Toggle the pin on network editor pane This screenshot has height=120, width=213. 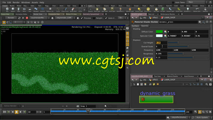point(202,80)
